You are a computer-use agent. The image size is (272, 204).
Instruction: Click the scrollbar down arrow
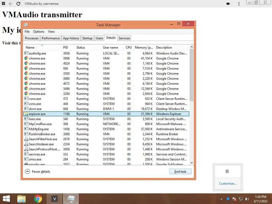[x=192, y=163]
